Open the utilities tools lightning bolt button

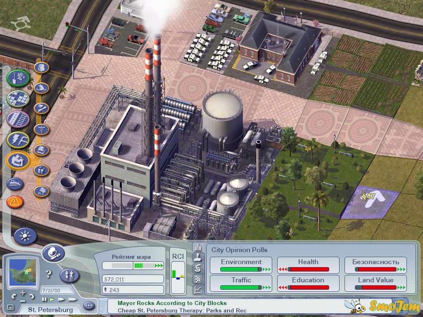tap(18, 140)
